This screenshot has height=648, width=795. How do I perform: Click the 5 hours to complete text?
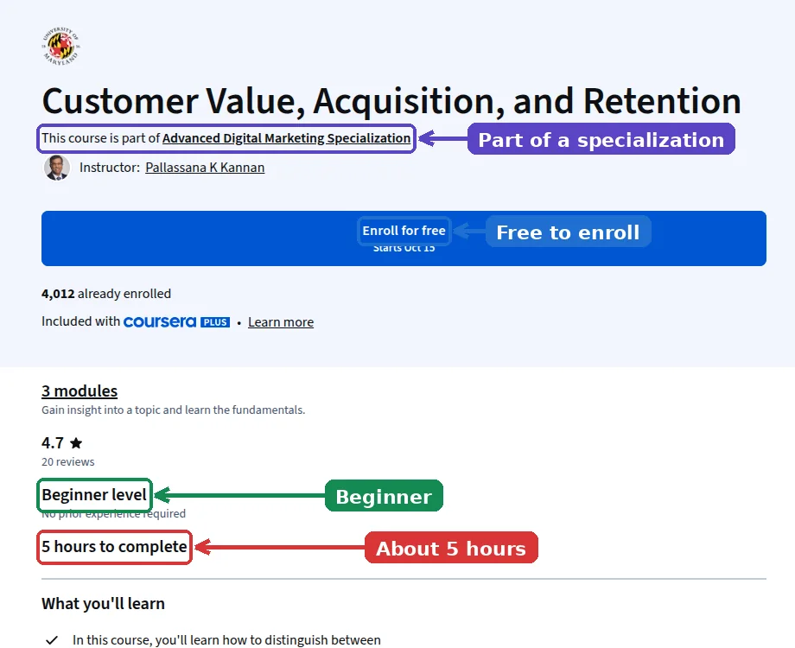point(115,547)
